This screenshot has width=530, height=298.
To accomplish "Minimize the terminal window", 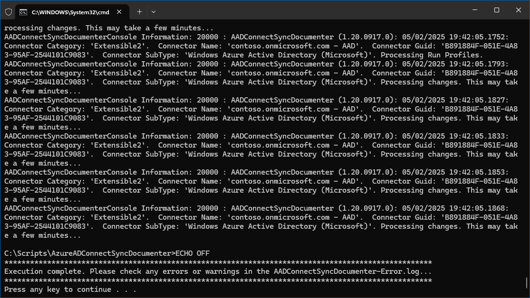I will pyautogui.click(x=475, y=10).
